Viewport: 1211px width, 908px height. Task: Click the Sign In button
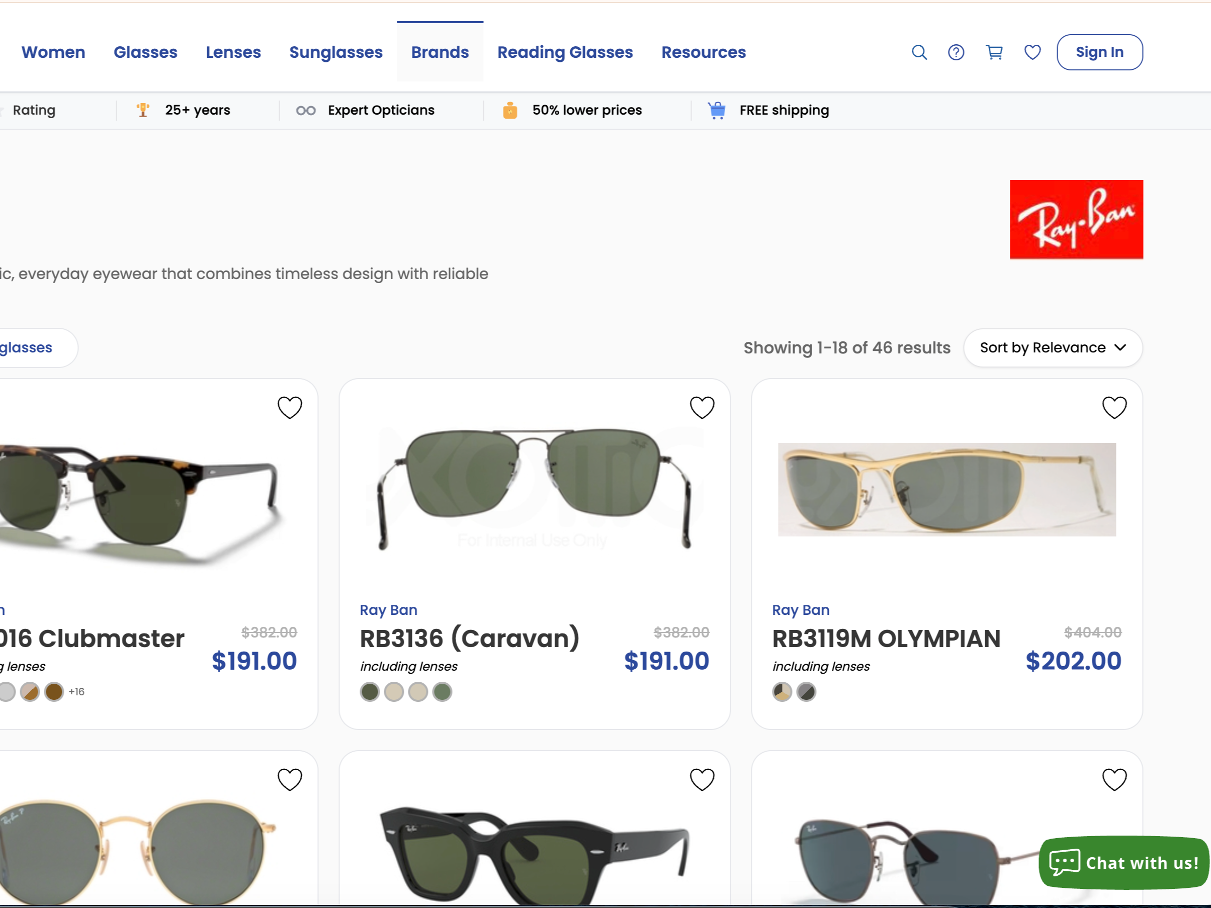1100,52
